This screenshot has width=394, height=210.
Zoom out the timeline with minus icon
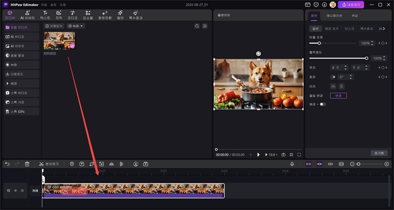click(x=352, y=164)
